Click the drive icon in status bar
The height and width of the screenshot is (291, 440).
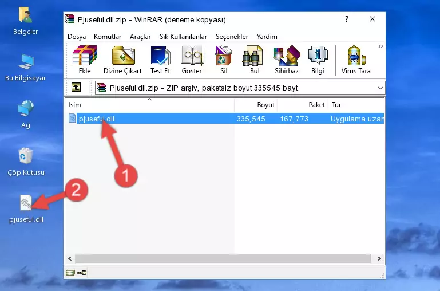pos(70,273)
